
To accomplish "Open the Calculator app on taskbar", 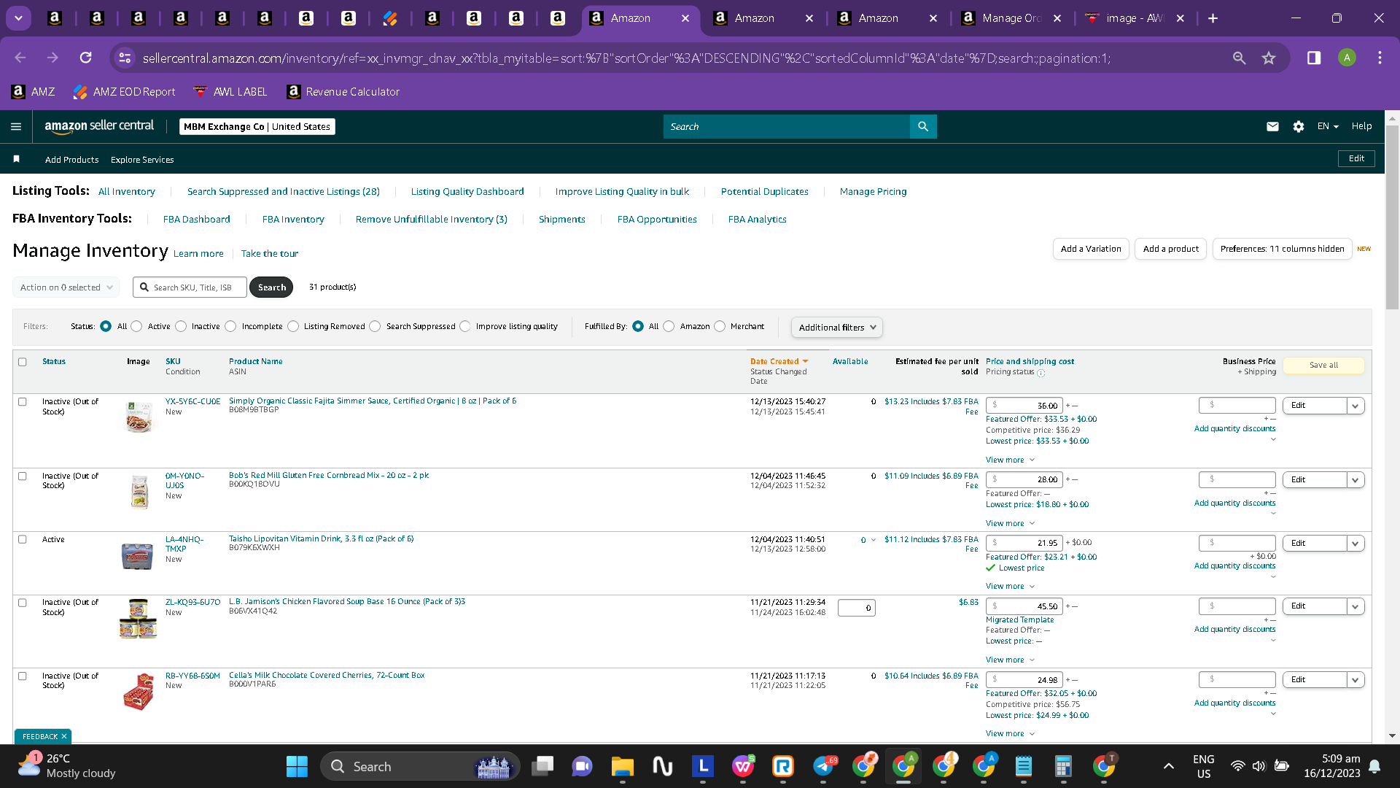I will 1063,766.
